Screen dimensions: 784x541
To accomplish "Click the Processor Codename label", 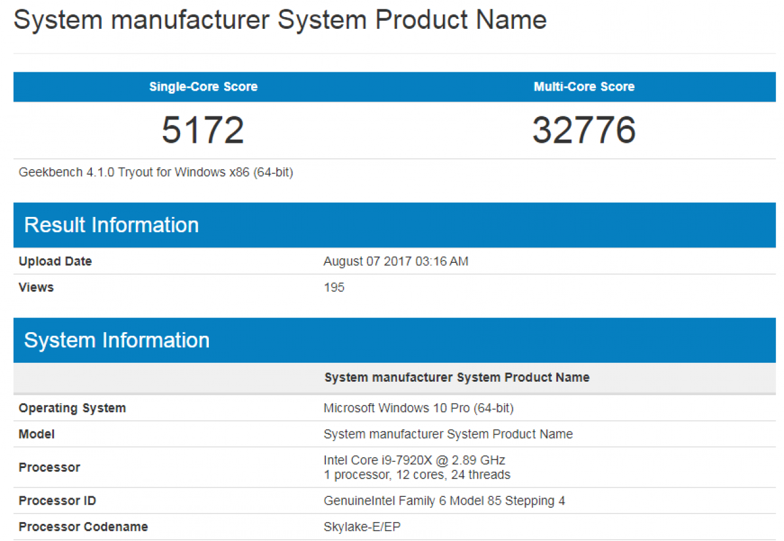I will (83, 527).
